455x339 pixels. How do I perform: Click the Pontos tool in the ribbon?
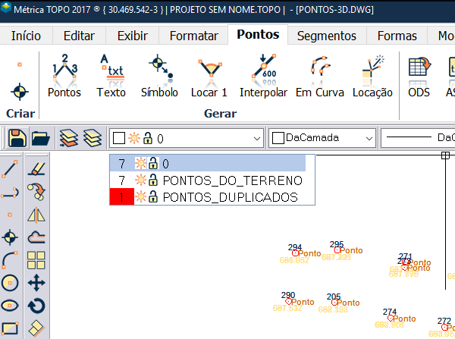64,78
